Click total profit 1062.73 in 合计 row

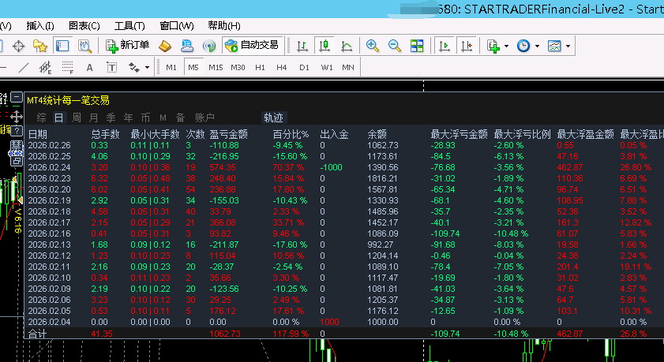click(225, 334)
